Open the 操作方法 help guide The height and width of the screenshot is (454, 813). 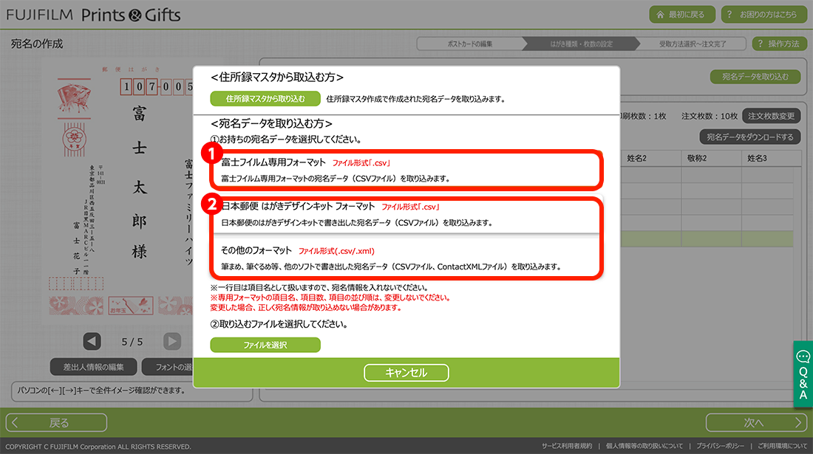coord(779,44)
